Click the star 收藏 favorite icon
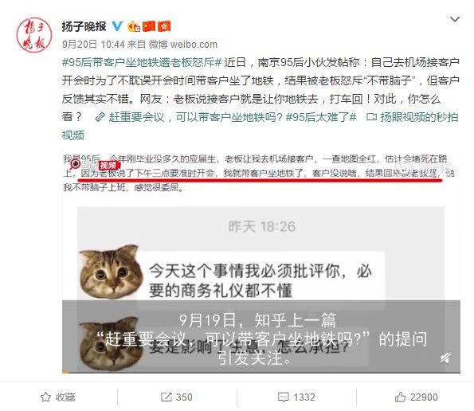 pyautogui.click(x=45, y=397)
